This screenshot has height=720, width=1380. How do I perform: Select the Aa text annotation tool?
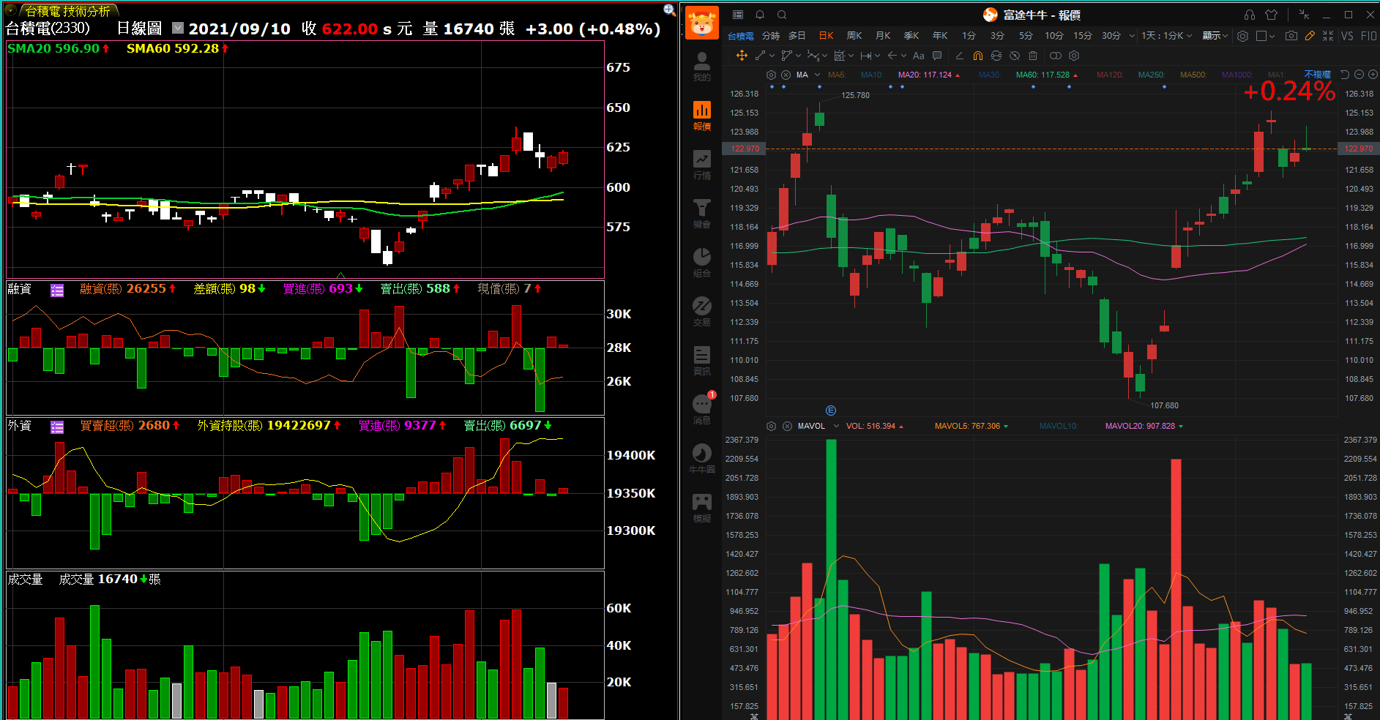[x=919, y=56]
